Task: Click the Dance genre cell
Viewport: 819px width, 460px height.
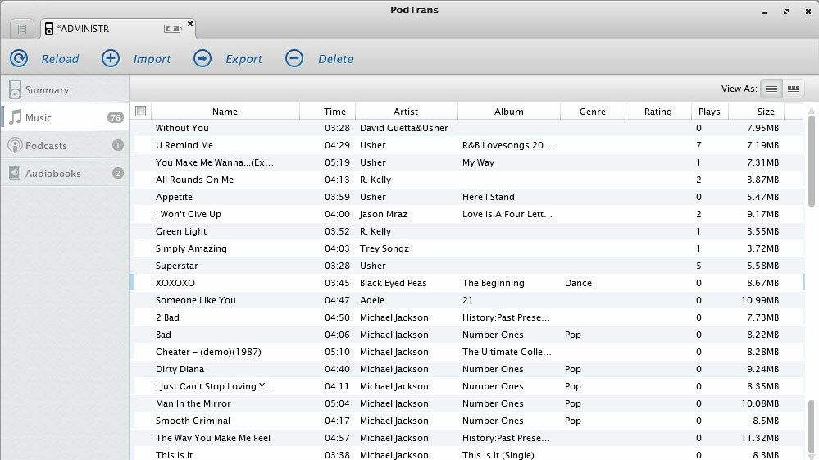Action: click(x=578, y=283)
